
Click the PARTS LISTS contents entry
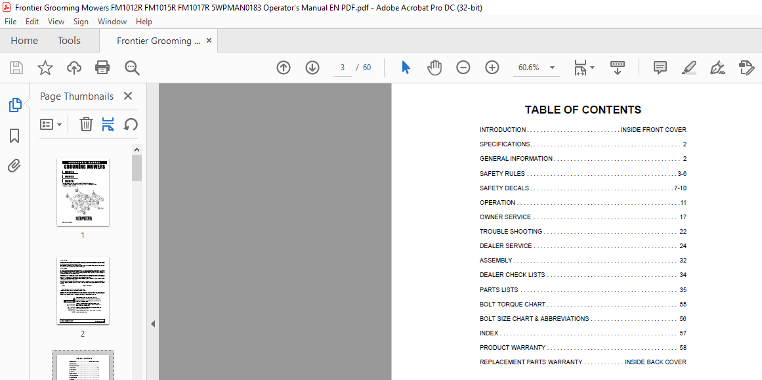tap(583, 289)
